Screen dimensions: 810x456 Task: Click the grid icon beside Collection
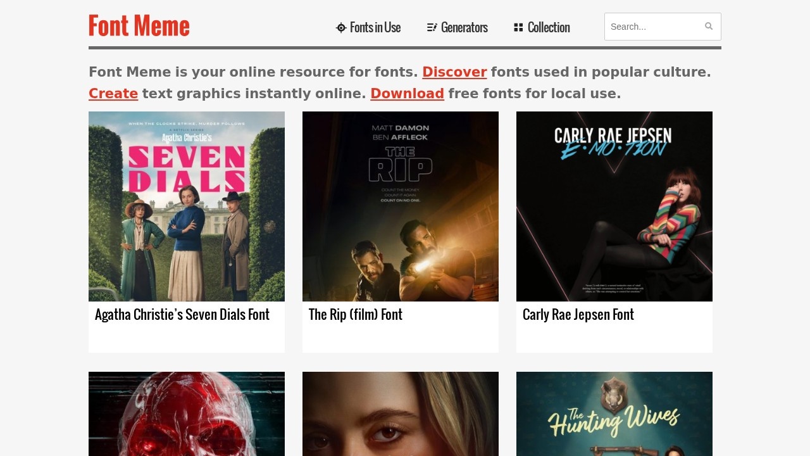(x=518, y=27)
